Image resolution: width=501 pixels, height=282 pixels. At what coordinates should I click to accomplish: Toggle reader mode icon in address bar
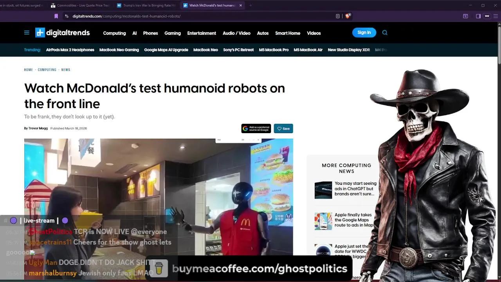pyautogui.click(x=337, y=16)
